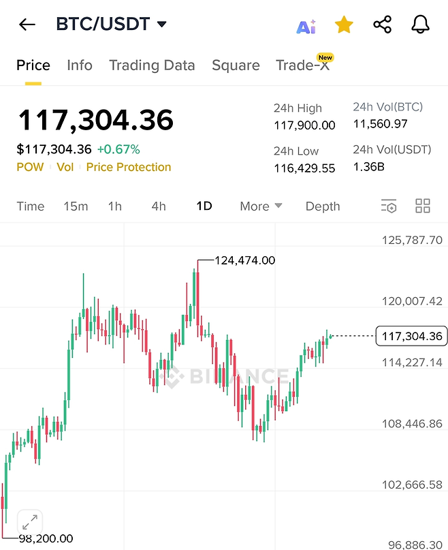
Task: Go to the Square tab
Action: point(236,65)
